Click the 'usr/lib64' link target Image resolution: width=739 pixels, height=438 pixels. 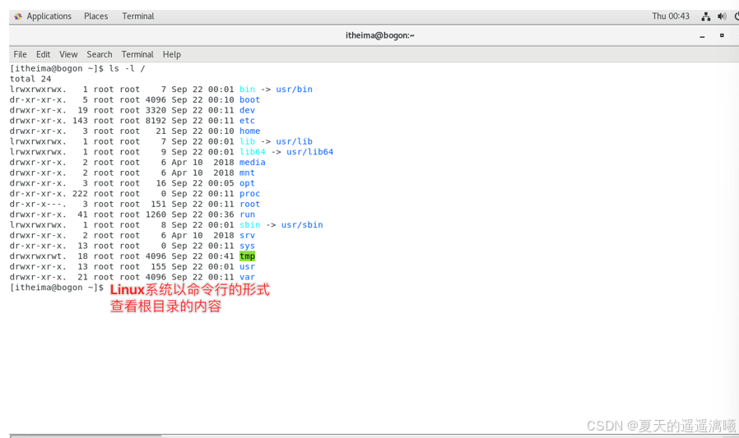click(x=309, y=152)
